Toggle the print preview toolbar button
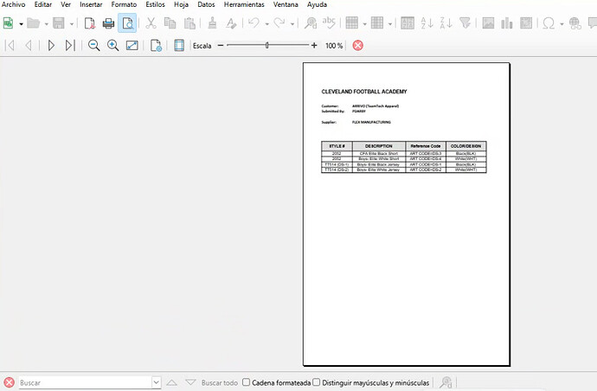Image resolution: width=597 pixels, height=391 pixels. tap(126, 23)
